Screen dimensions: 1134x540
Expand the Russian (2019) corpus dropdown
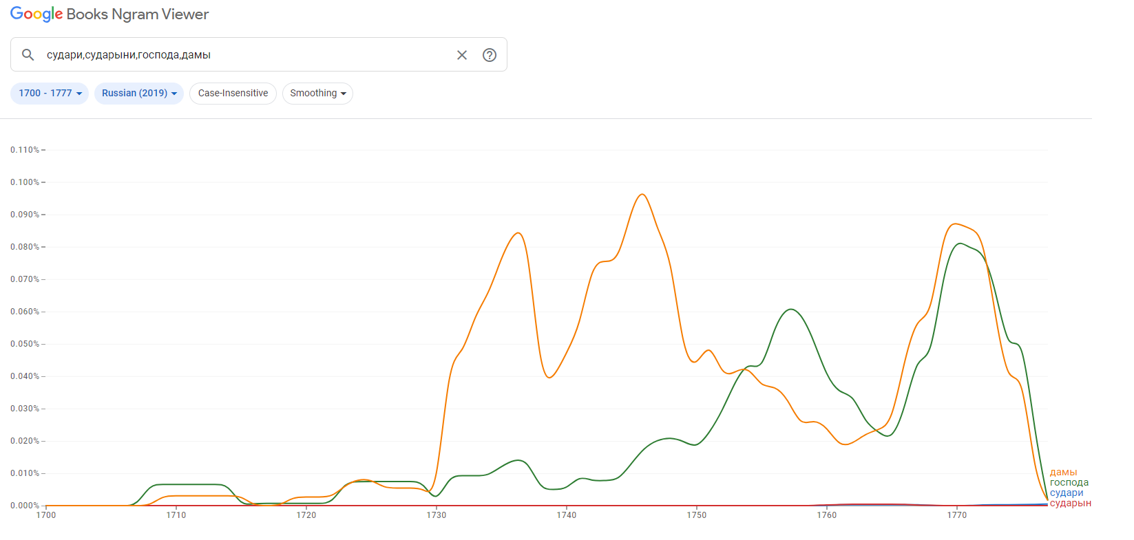tap(139, 94)
